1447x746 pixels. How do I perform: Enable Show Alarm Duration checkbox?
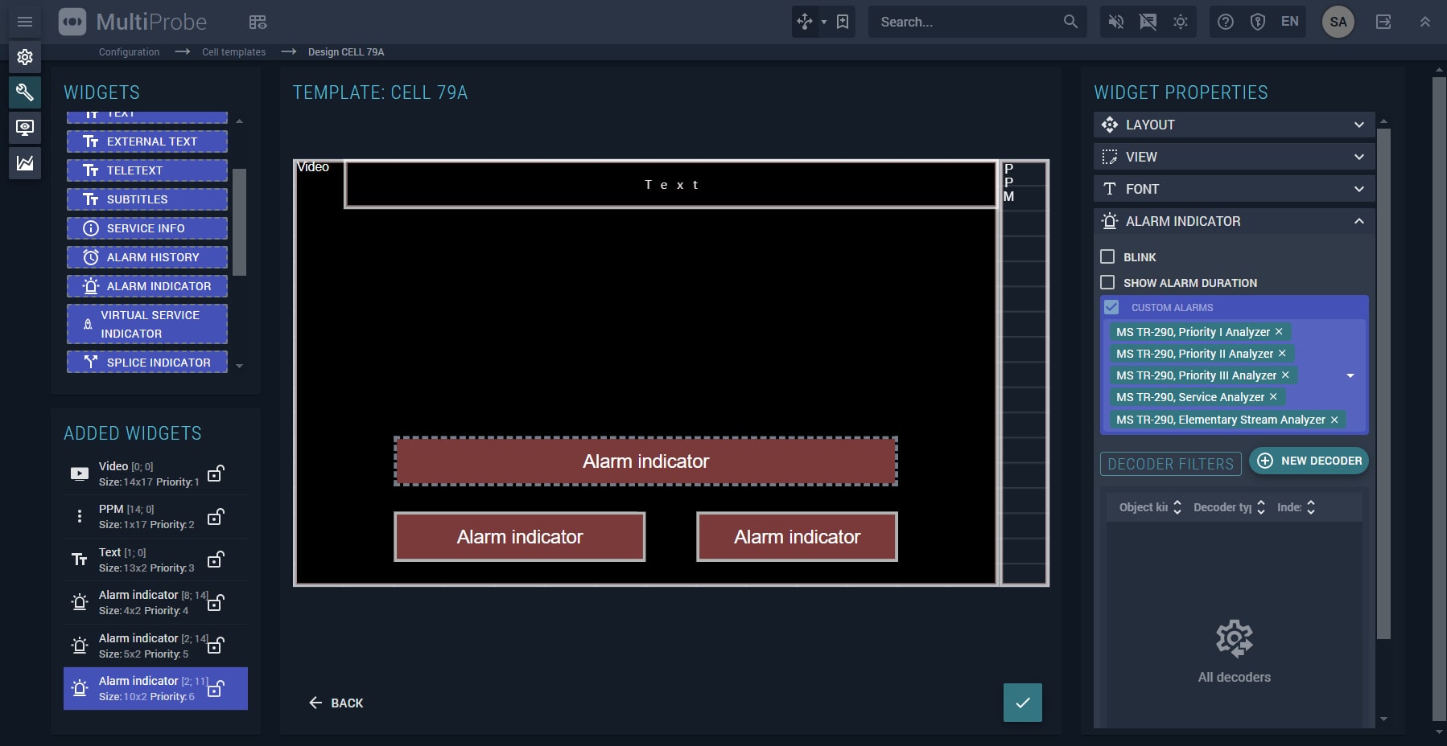1107,282
